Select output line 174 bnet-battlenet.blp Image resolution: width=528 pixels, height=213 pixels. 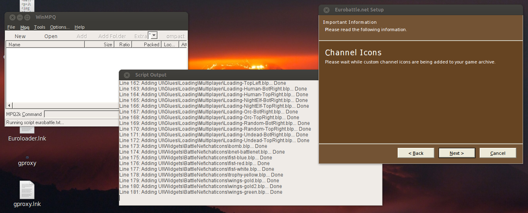point(202,152)
